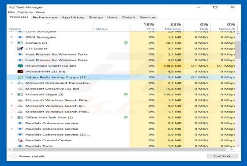Click Microsoft Skype's green leaf status icon
The height and width of the screenshot is (166, 247).
[126, 94]
